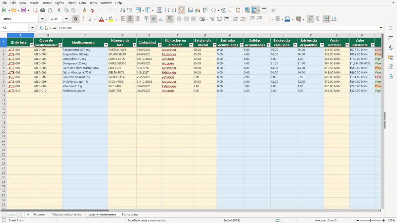Sort ascending with the A-Z icon
This screenshot has height=223, width=397.
pyautogui.click(x=167, y=10)
